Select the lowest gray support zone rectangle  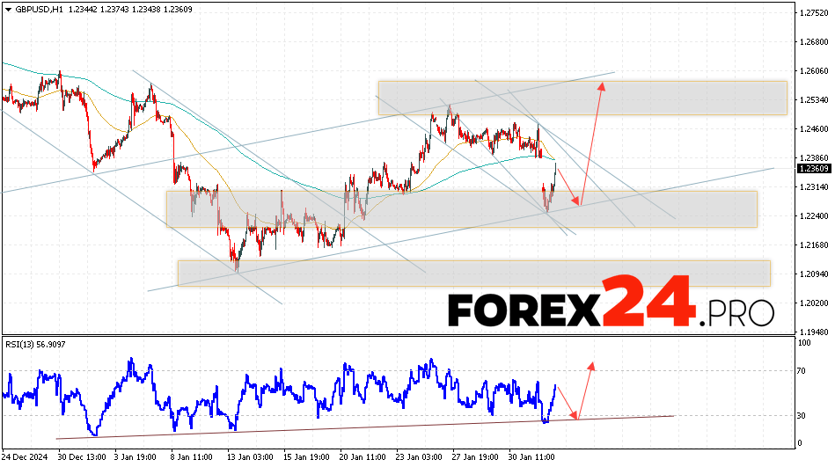tap(473, 273)
